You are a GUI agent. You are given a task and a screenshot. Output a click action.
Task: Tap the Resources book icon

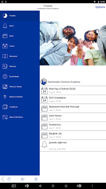tap(5, 56)
